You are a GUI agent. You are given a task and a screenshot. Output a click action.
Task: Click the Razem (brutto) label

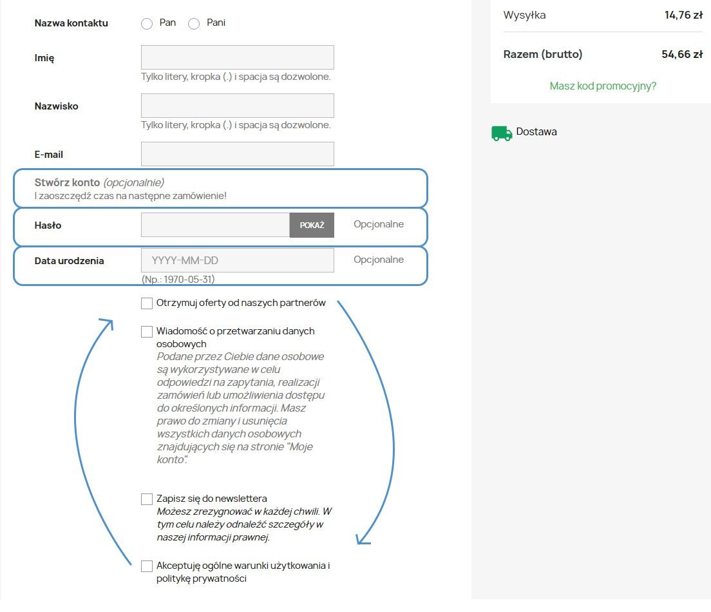click(x=543, y=55)
